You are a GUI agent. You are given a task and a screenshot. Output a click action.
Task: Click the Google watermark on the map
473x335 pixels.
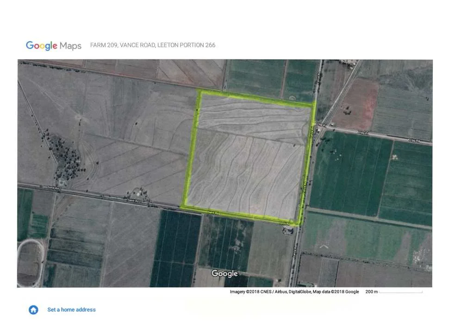coord(224,274)
